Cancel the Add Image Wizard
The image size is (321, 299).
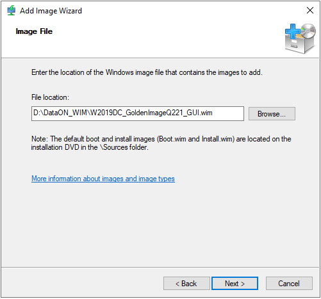[289, 284]
